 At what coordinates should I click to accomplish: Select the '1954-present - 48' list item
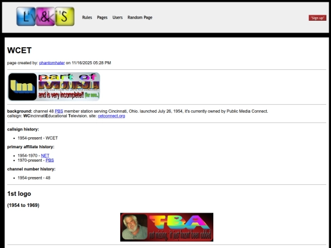click(34, 178)
